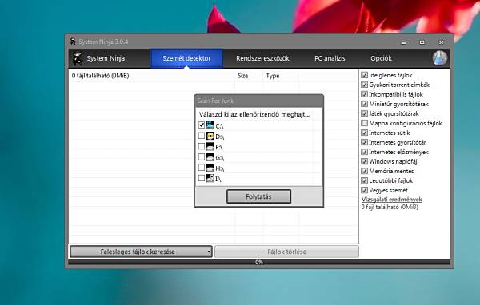Toggle Inkompatibilis fájlok checkbox

coord(364,94)
